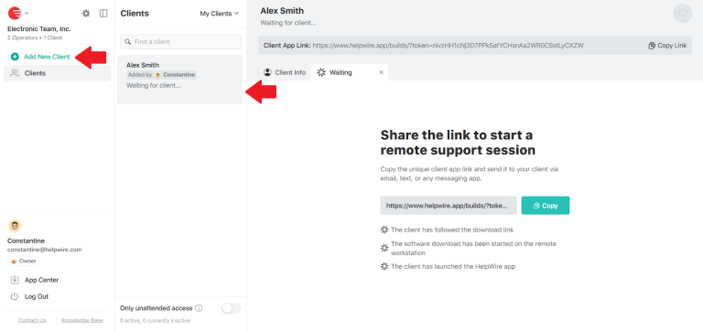Image resolution: width=703 pixels, height=332 pixels.
Task: Switch to the Client Info tab
Action: coord(285,72)
